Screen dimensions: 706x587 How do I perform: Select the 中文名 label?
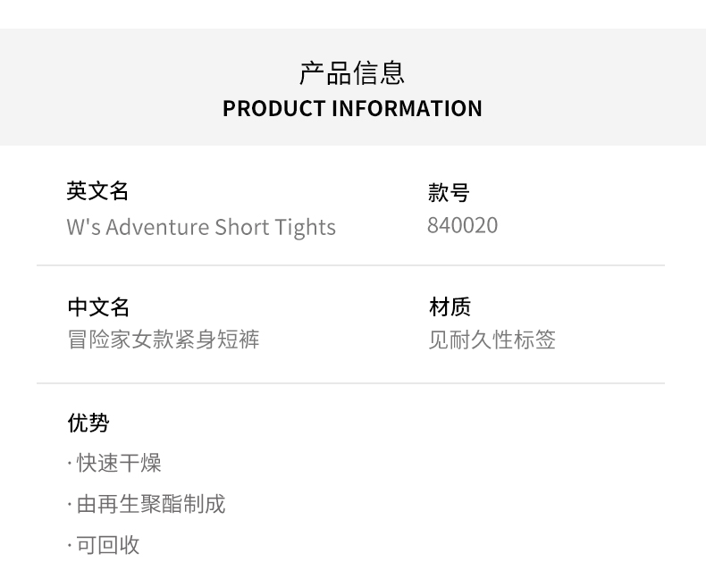pyautogui.click(x=98, y=307)
